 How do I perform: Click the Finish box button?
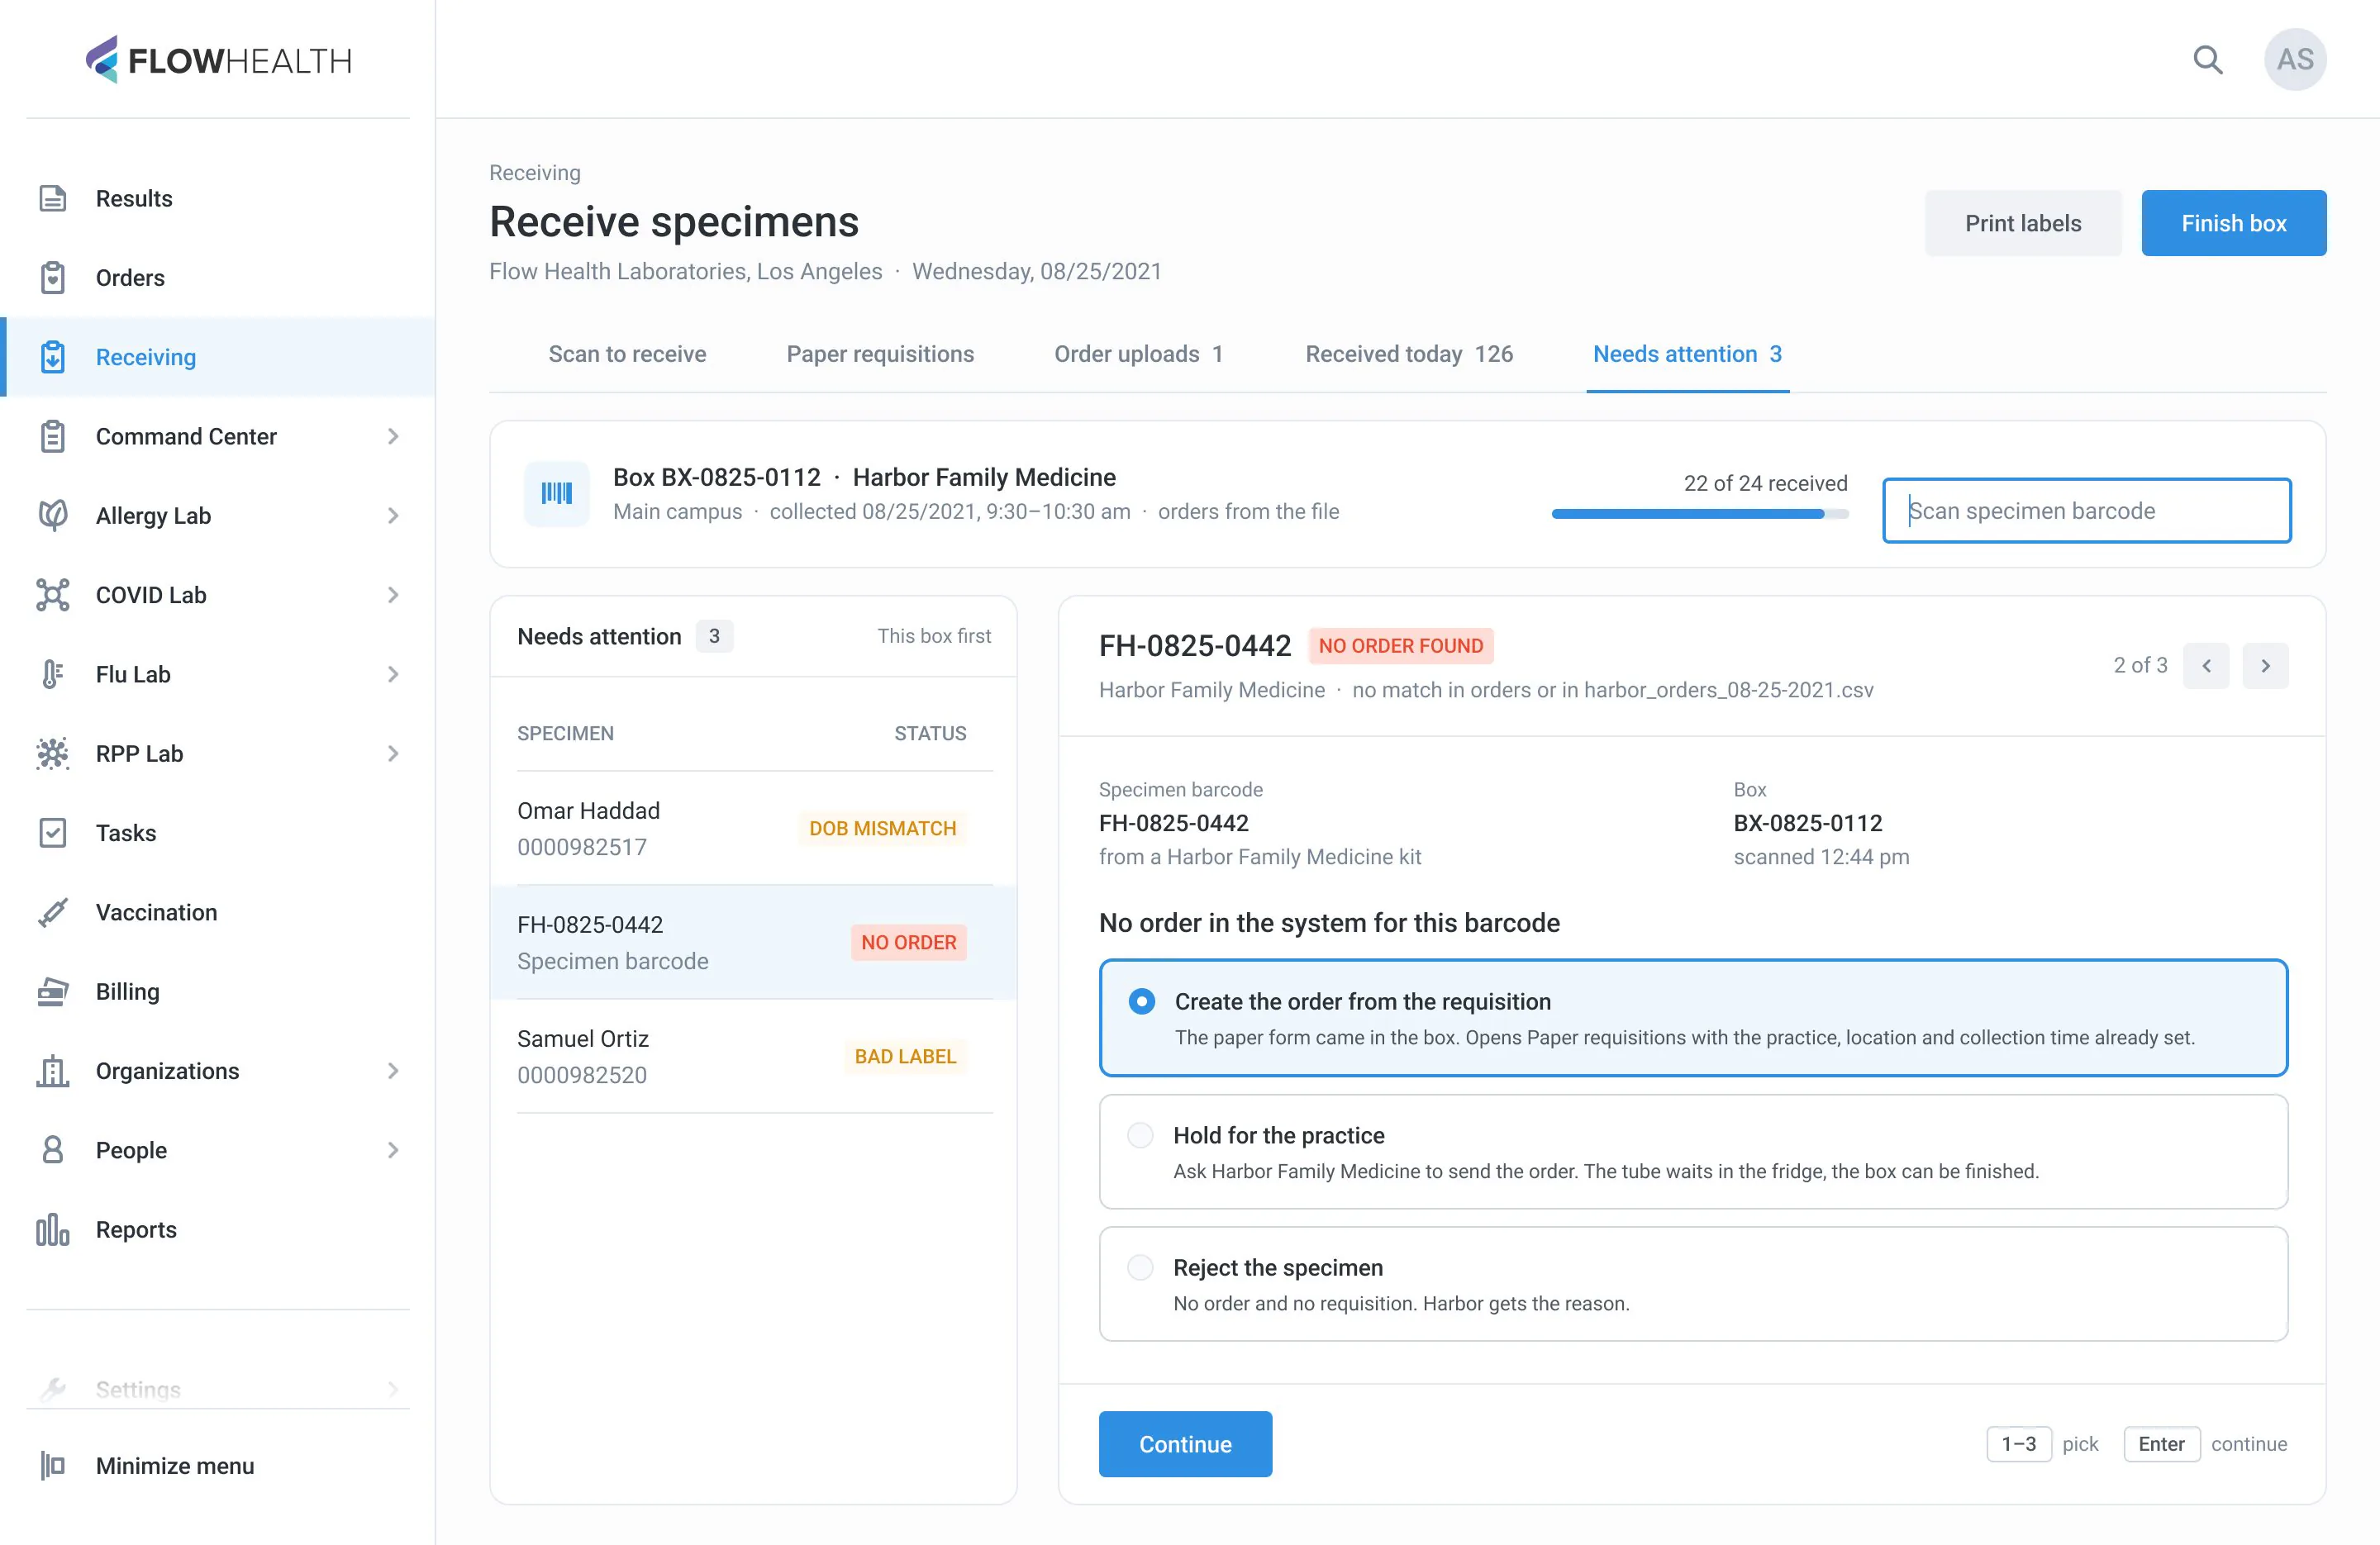(2233, 223)
